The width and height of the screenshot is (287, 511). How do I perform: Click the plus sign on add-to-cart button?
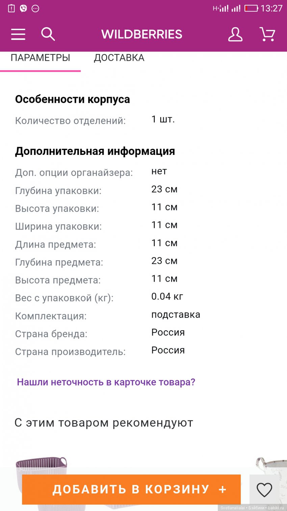pos(223,489)
